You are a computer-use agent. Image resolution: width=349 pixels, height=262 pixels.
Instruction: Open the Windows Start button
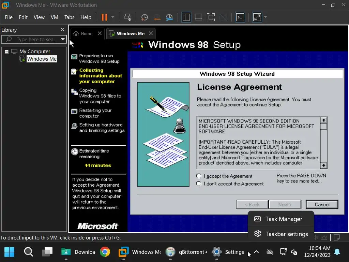tap(9, 252)
